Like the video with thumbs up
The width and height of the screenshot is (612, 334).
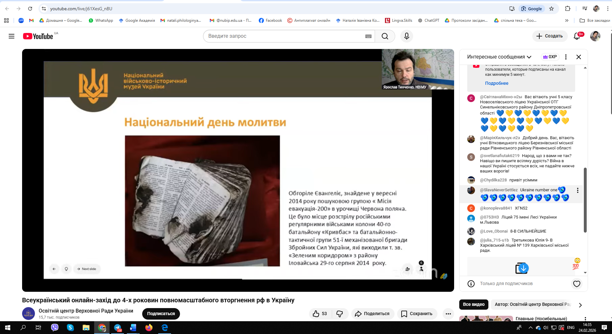(320, 314)
